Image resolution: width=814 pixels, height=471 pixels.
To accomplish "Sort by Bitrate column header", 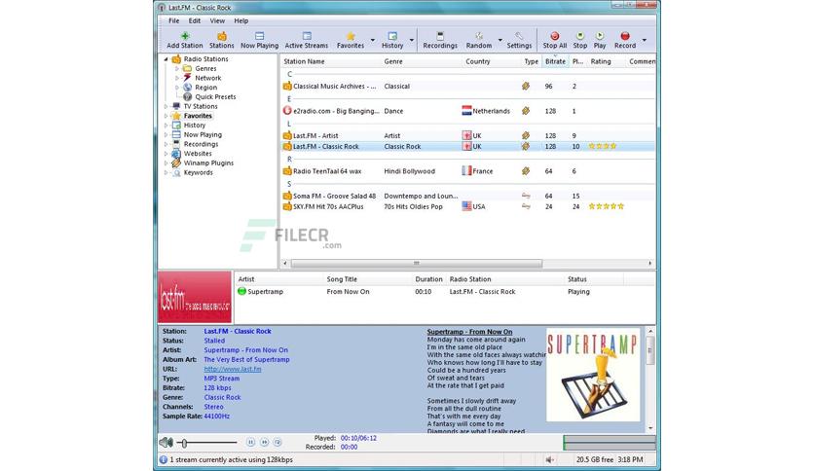I will click(x=555, y=61).
